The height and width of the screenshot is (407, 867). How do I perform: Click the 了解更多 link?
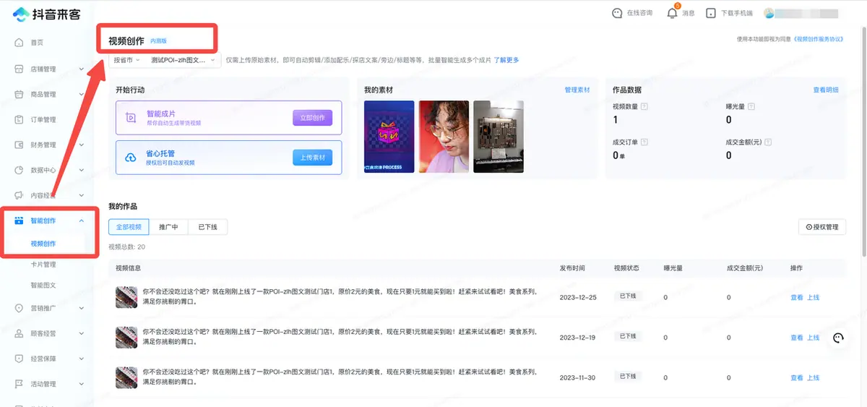506,60
